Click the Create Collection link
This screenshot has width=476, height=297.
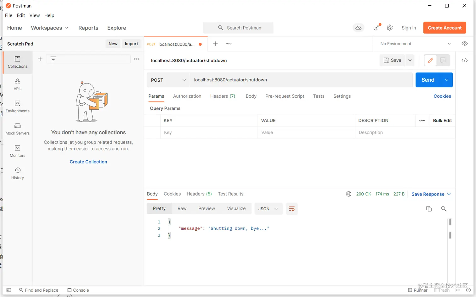[88, 162]
